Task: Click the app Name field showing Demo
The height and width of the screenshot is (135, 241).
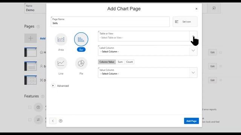Action: [35, 8]
